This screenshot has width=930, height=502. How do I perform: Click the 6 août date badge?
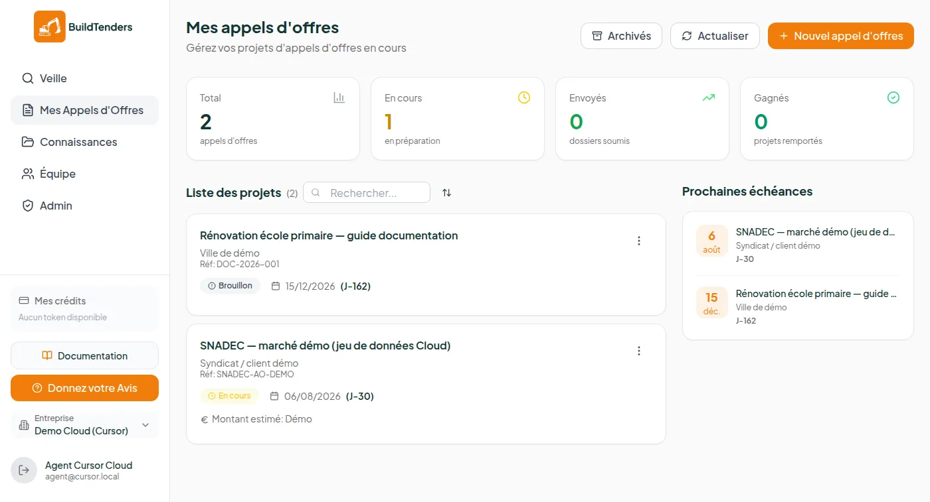(x=711, y=241)
